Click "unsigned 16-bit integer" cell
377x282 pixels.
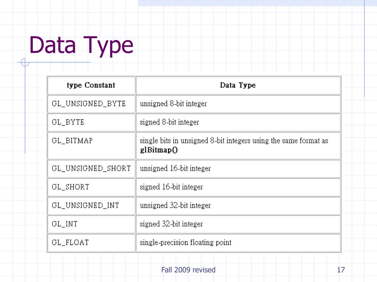[x=238, y=169]
